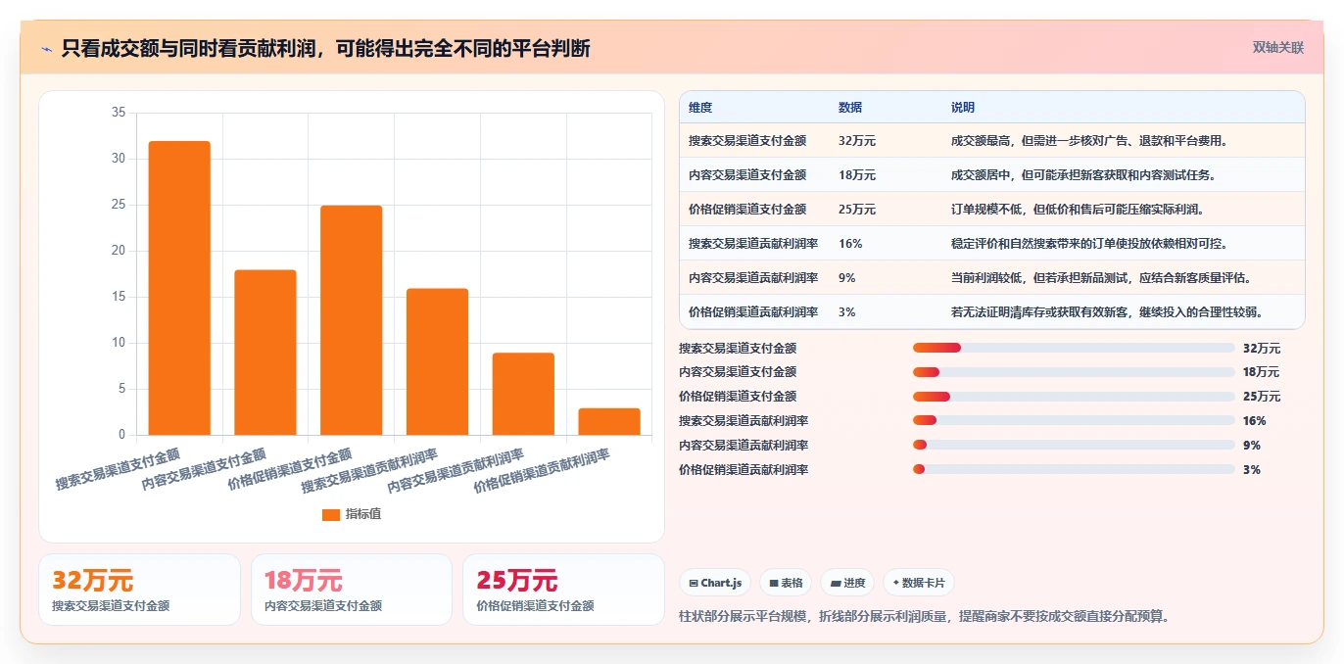Image resolution: width=1344 pixels, height=664 pixels.
Task: Click table value 25万元
Action: pyautogui.click(x=857, y=210)
